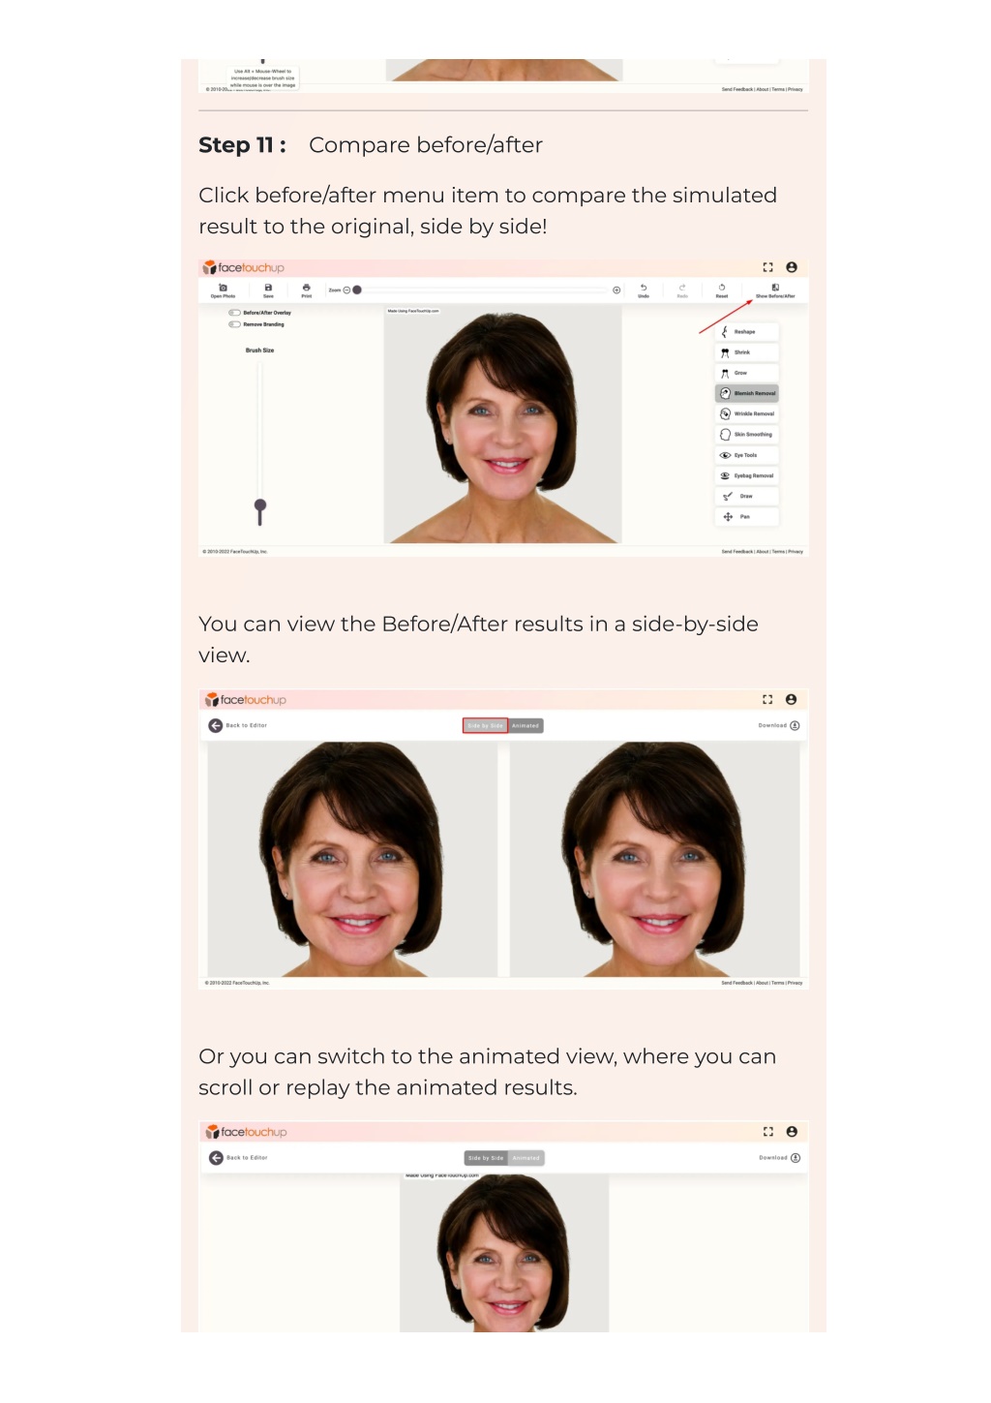The height and width of the screenshot is (1403, 991).
Task: Click Back to Editor text in animated view
Action: click(x=247, y=1158)
